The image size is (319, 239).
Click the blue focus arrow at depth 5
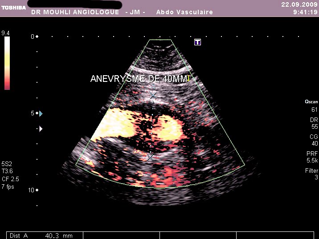point(41,113)
